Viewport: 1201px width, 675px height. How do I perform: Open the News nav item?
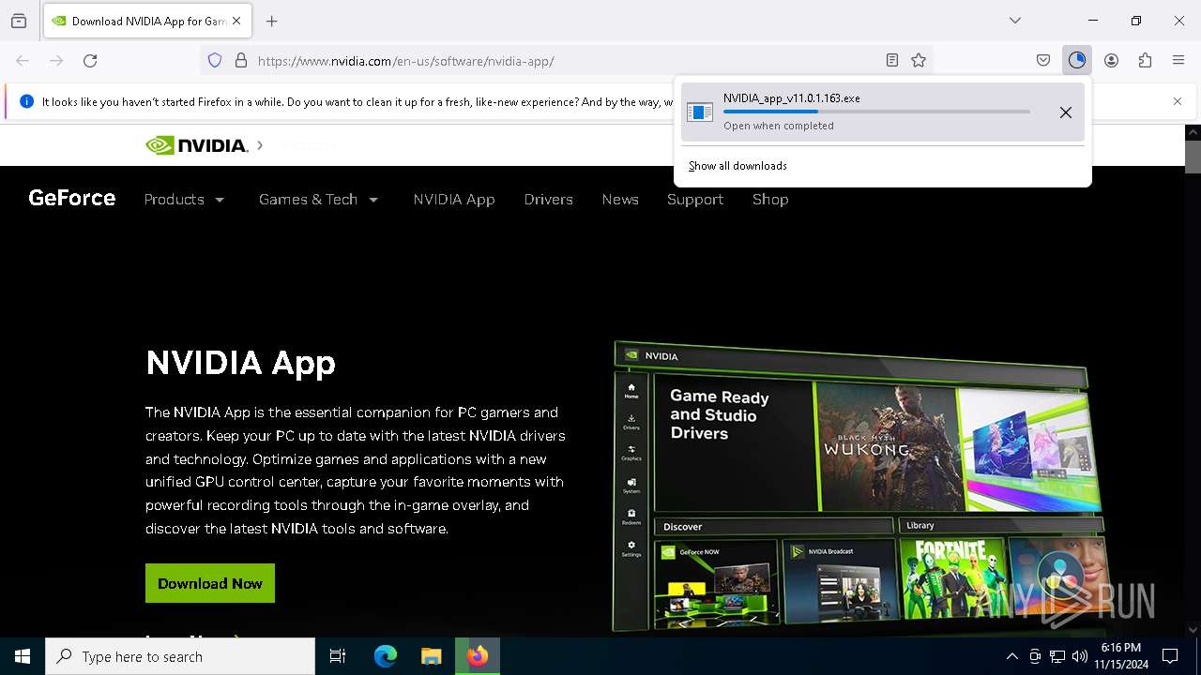pyautogui.click(x=620, y=200)
